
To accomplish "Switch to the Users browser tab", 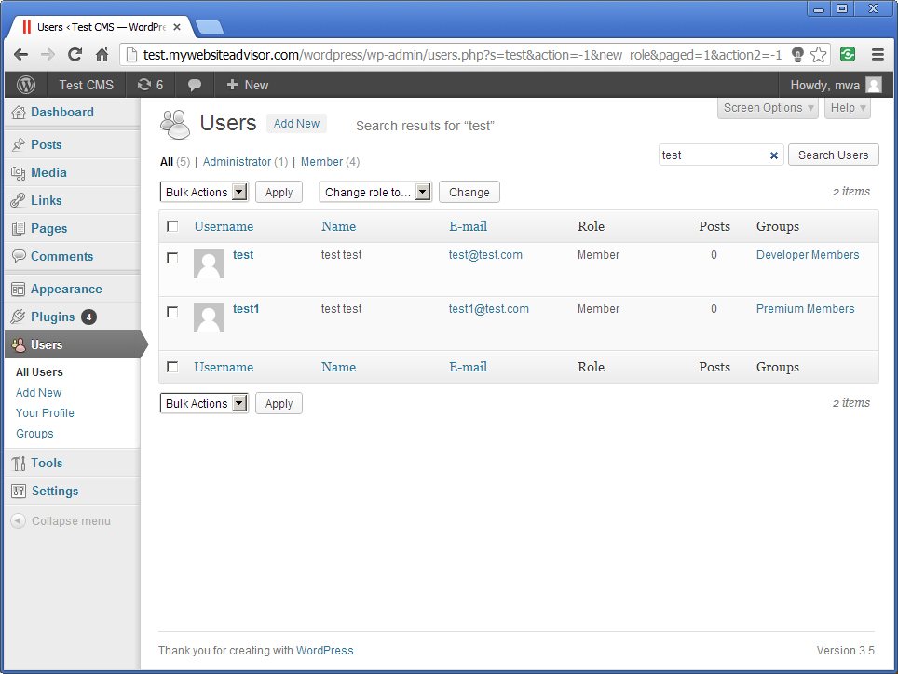I will coord(101,27).
